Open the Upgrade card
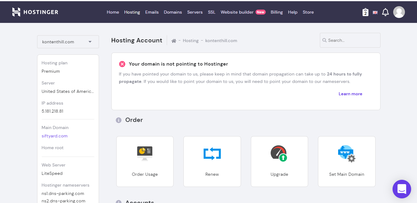Screen dimensions: 417x203 [x=279, y=162]
